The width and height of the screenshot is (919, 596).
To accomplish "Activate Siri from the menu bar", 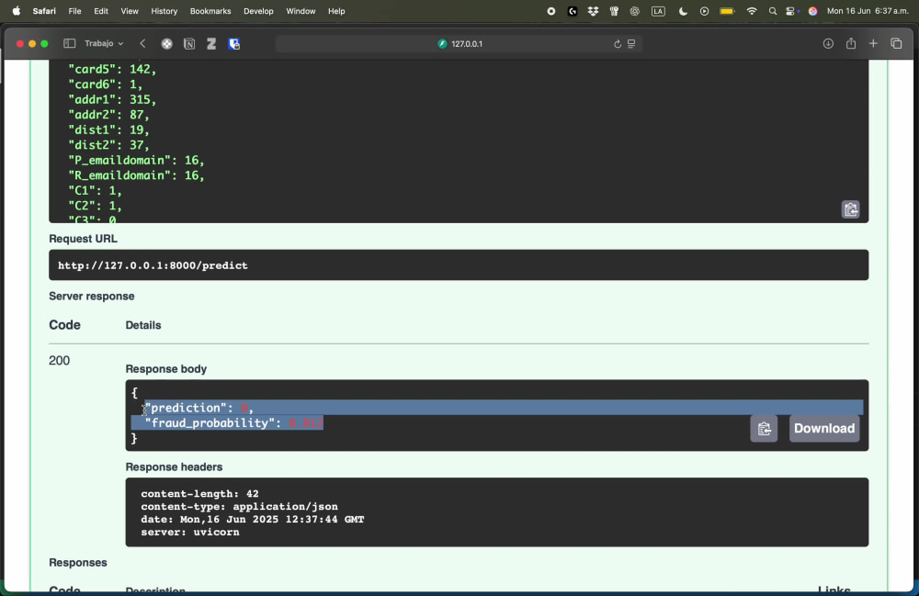I will coord(813,11).
